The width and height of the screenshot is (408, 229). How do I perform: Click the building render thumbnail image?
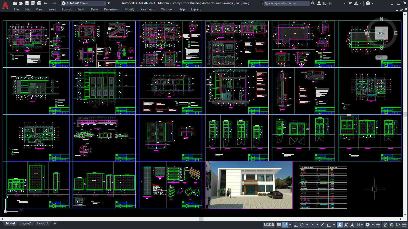(x=249, y=185)
